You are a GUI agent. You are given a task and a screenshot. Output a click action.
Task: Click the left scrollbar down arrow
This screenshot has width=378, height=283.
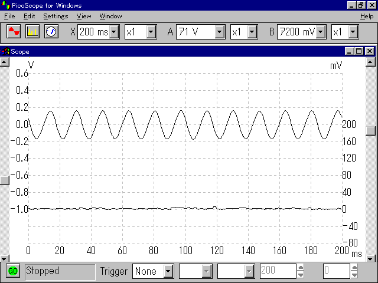pos(4,259)
